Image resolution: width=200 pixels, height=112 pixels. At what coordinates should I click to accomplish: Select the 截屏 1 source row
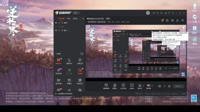[69, 23]
